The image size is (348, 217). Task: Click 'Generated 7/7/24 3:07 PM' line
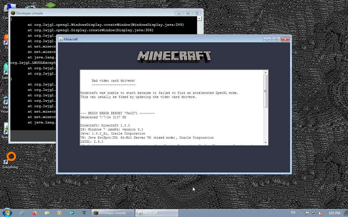[103, 117]
